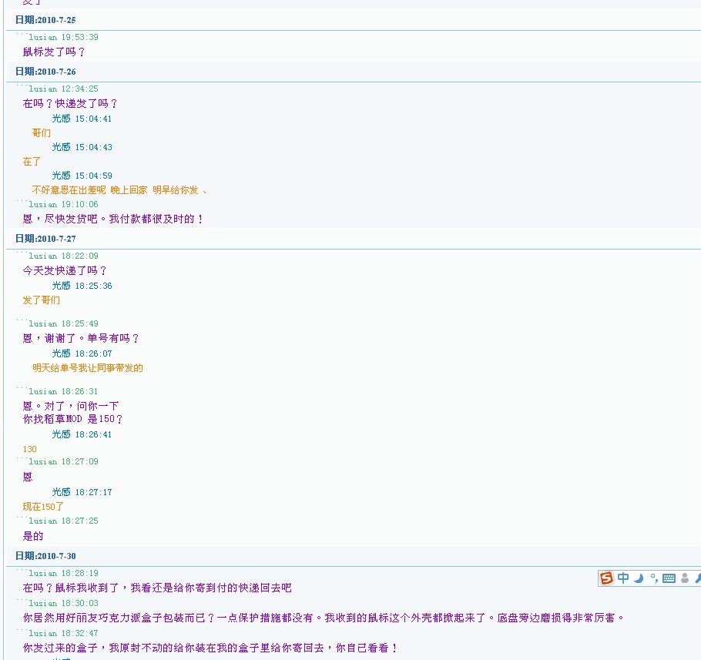Image resolution: width=701 pixels, height=660 pixels.
Task: Toggle the 中 Chinese/English input mode
Action: [x=623, y=578]
